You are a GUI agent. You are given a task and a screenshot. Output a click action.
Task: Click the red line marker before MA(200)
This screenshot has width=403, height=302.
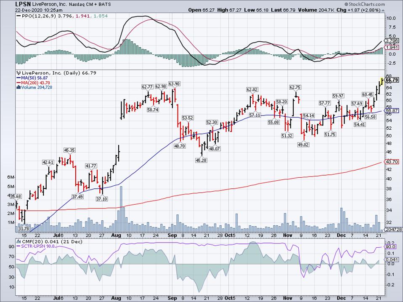click(x=19, y=83)
